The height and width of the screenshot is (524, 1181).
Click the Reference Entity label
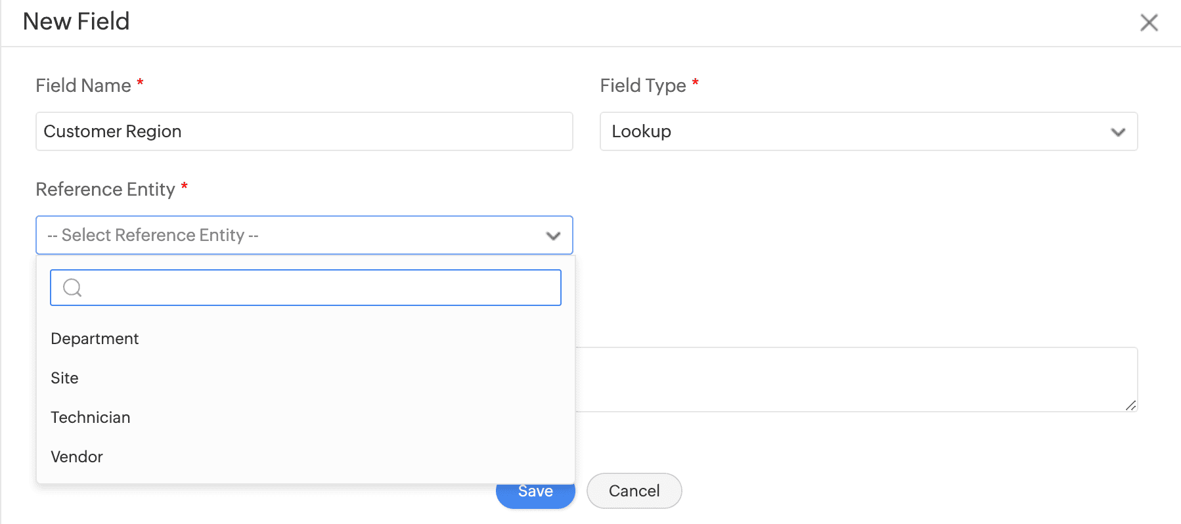[105, 189]
